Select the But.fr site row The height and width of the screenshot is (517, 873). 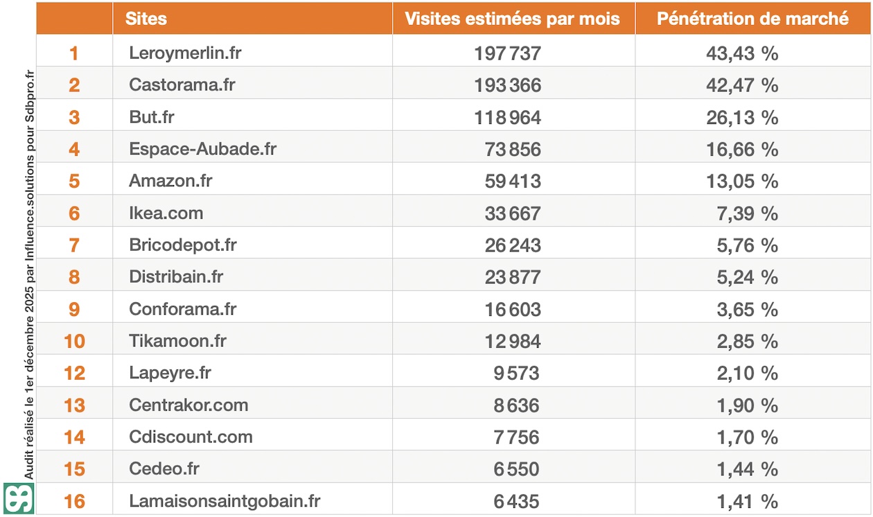pyautogui.click(x=151, y=117)
